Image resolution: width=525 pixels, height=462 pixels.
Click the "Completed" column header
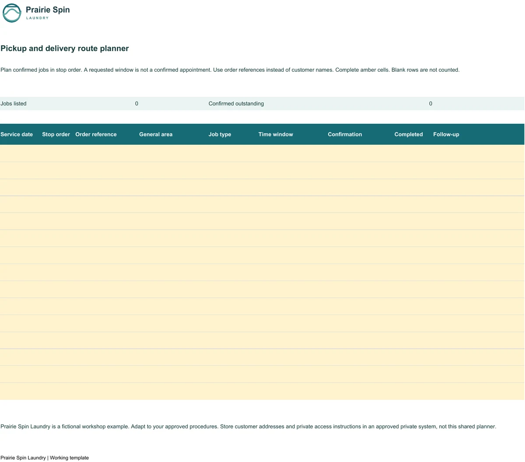[x=409, y=134]
